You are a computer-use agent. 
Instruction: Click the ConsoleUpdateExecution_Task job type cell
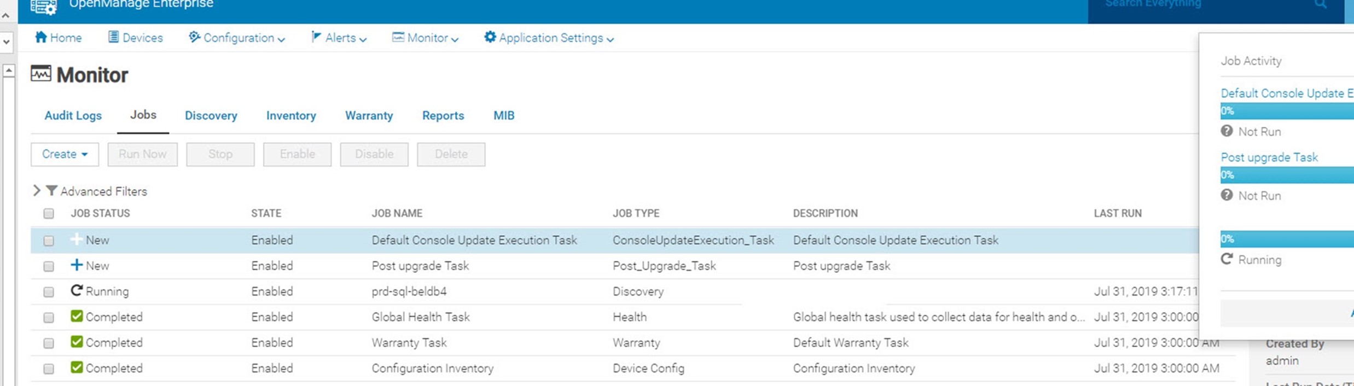pos(693,240)
